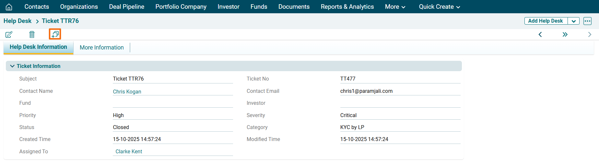Click the Edit pencil icon
This screenshot has width=599, height=163.
pyautogui.click(x=9, y=34)
